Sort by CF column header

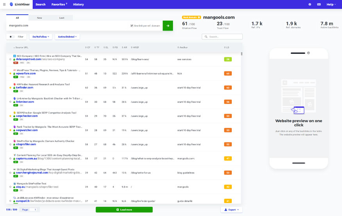tap(88, 48)
